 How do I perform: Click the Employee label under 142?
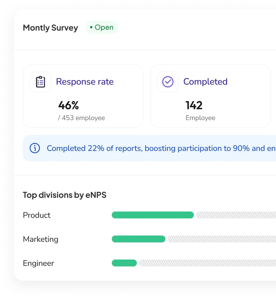(x=200, y=118)
